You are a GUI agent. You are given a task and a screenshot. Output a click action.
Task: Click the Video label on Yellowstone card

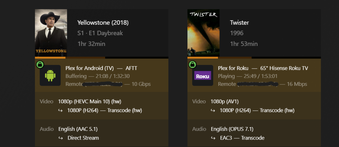tap(46, 101)
